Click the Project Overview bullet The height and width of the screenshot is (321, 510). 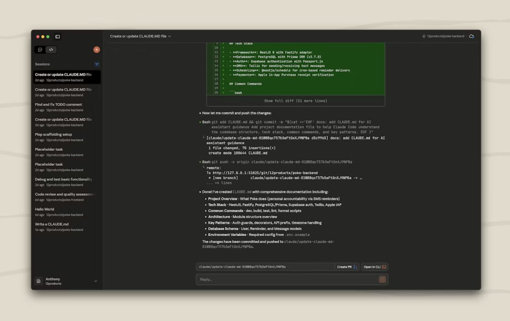point(274,199)
